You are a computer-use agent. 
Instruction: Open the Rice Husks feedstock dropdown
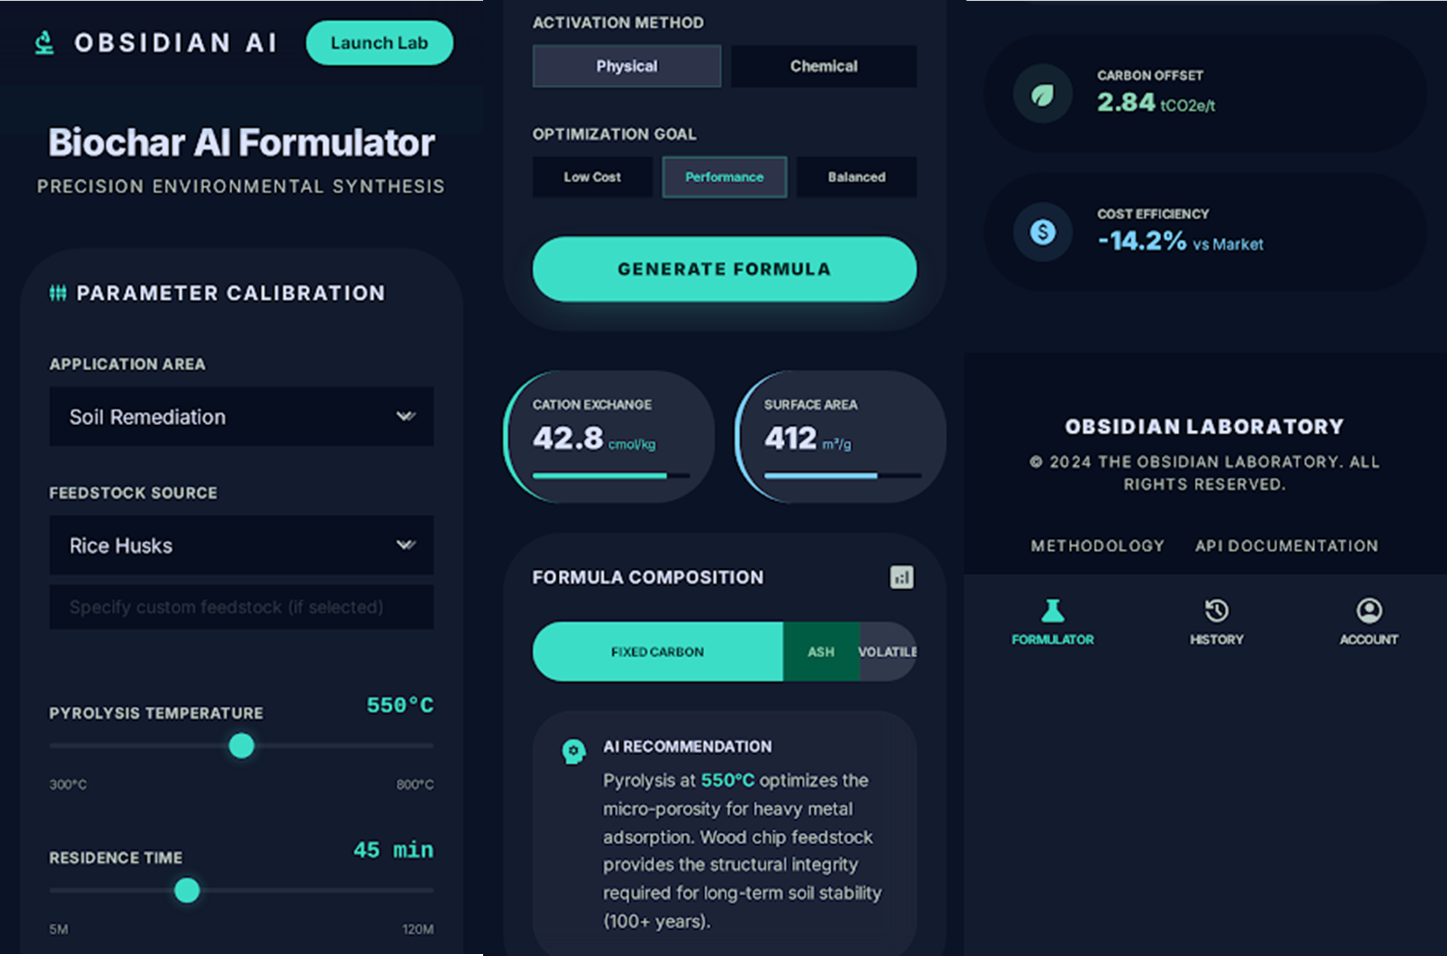tap(241, 545)
